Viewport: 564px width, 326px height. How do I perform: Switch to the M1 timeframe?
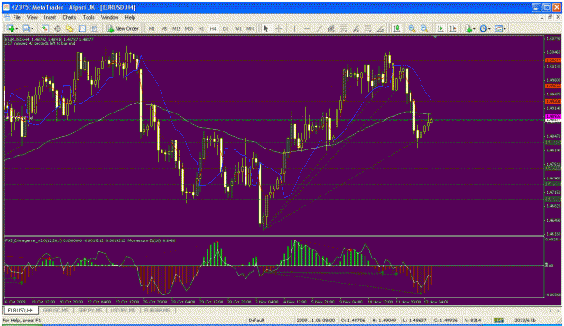coord(152,28)
